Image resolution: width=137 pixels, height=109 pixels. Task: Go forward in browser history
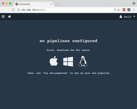(8, 10)
